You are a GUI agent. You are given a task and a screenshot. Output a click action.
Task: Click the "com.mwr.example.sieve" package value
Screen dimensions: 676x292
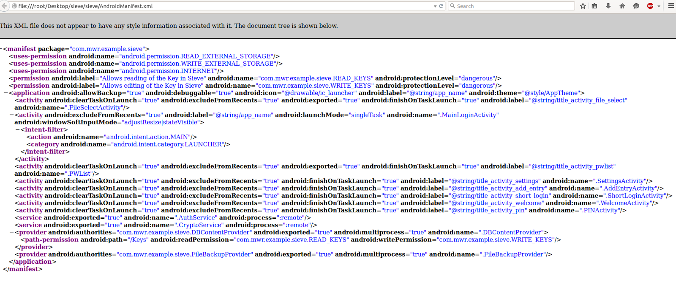(x=107, y=49)
